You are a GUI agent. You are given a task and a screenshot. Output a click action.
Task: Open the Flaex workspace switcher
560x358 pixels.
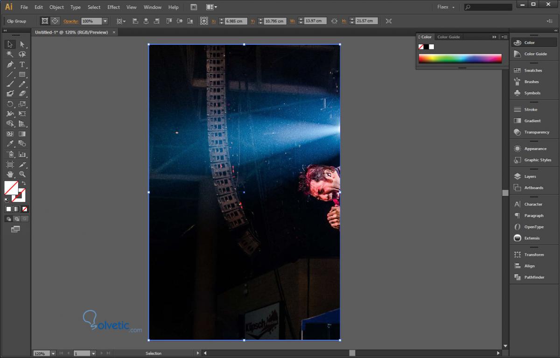[446, 7]
